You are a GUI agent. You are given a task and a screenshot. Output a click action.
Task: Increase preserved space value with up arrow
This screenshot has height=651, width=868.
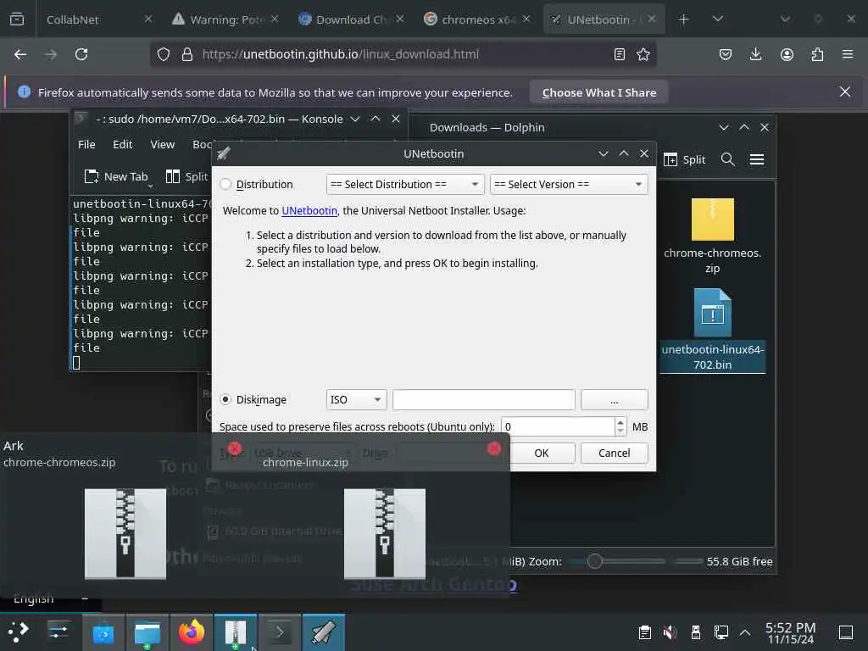click(620, 422)
